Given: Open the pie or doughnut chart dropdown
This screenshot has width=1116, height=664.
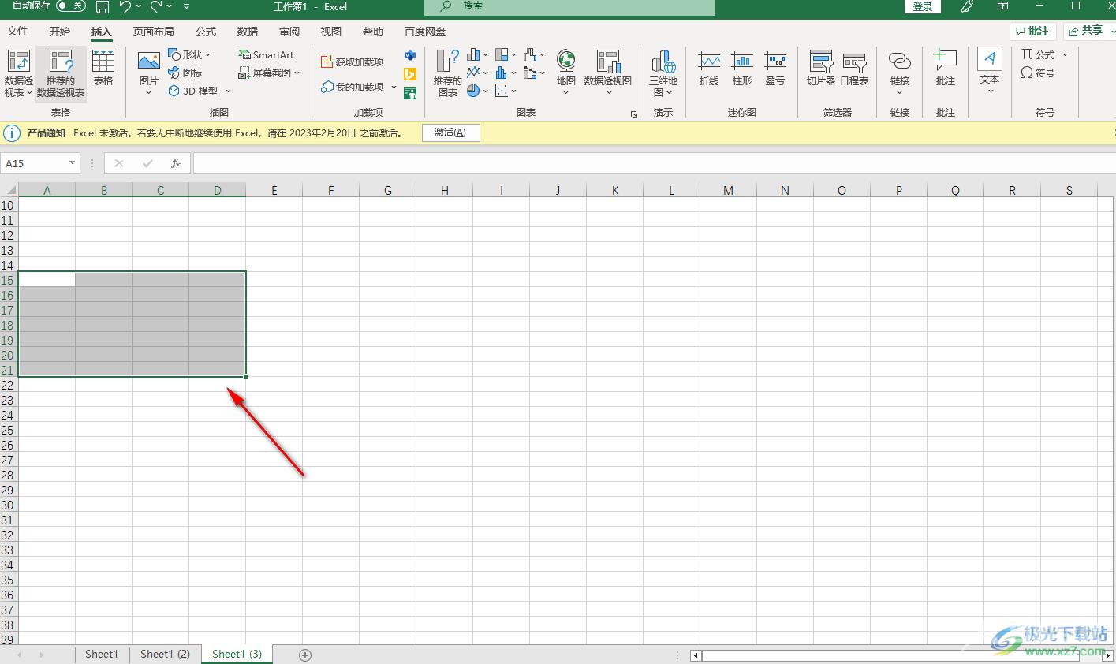Looking at the screenshot, I should [x=477, y=91].
